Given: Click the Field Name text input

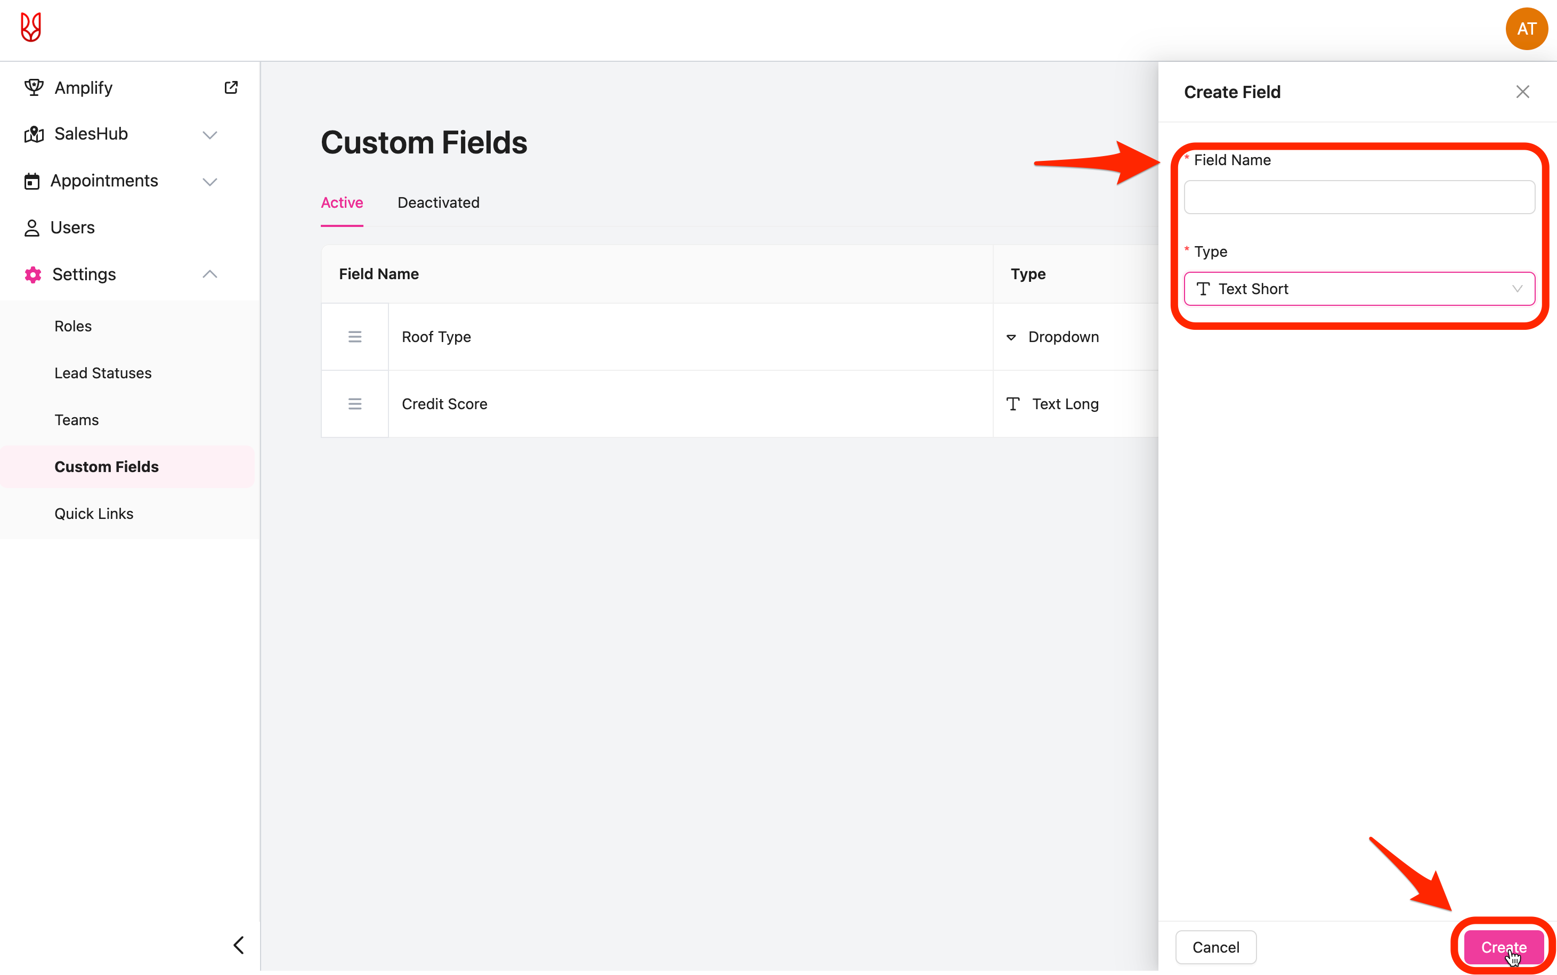Looking at the screenshot, I should click(x=1358, y=197).
